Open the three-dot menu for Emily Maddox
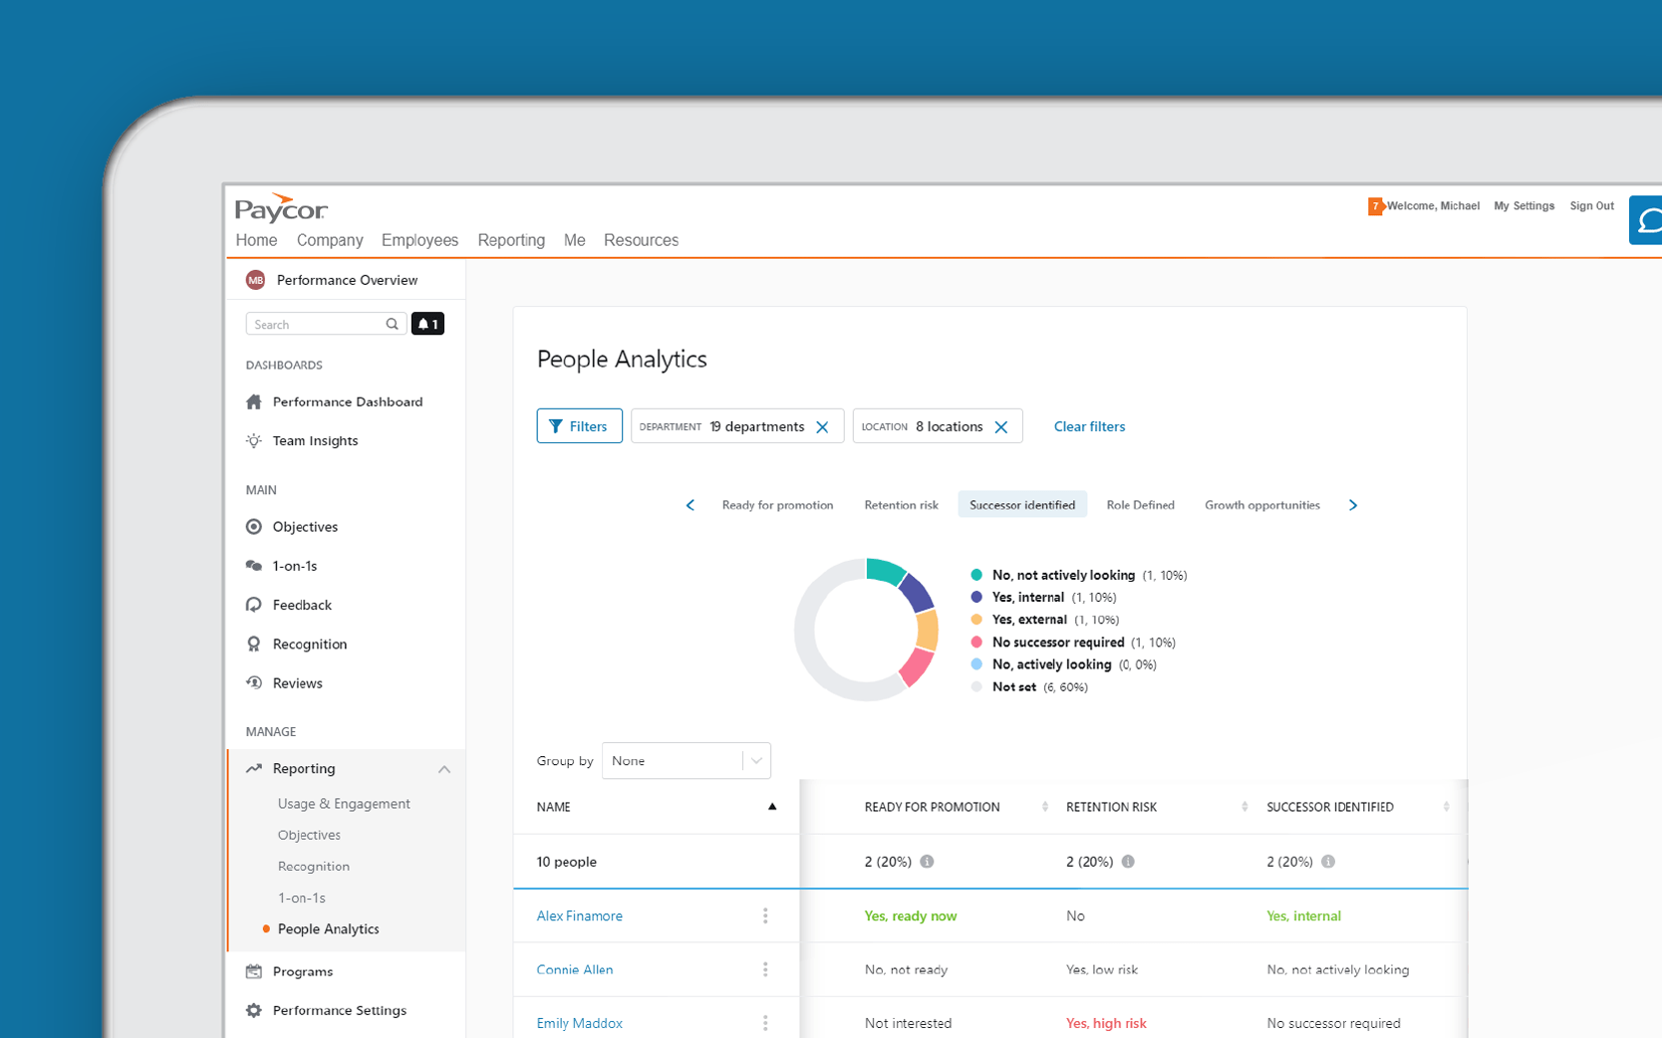1662x1038 pixels. pos(765,1023)
